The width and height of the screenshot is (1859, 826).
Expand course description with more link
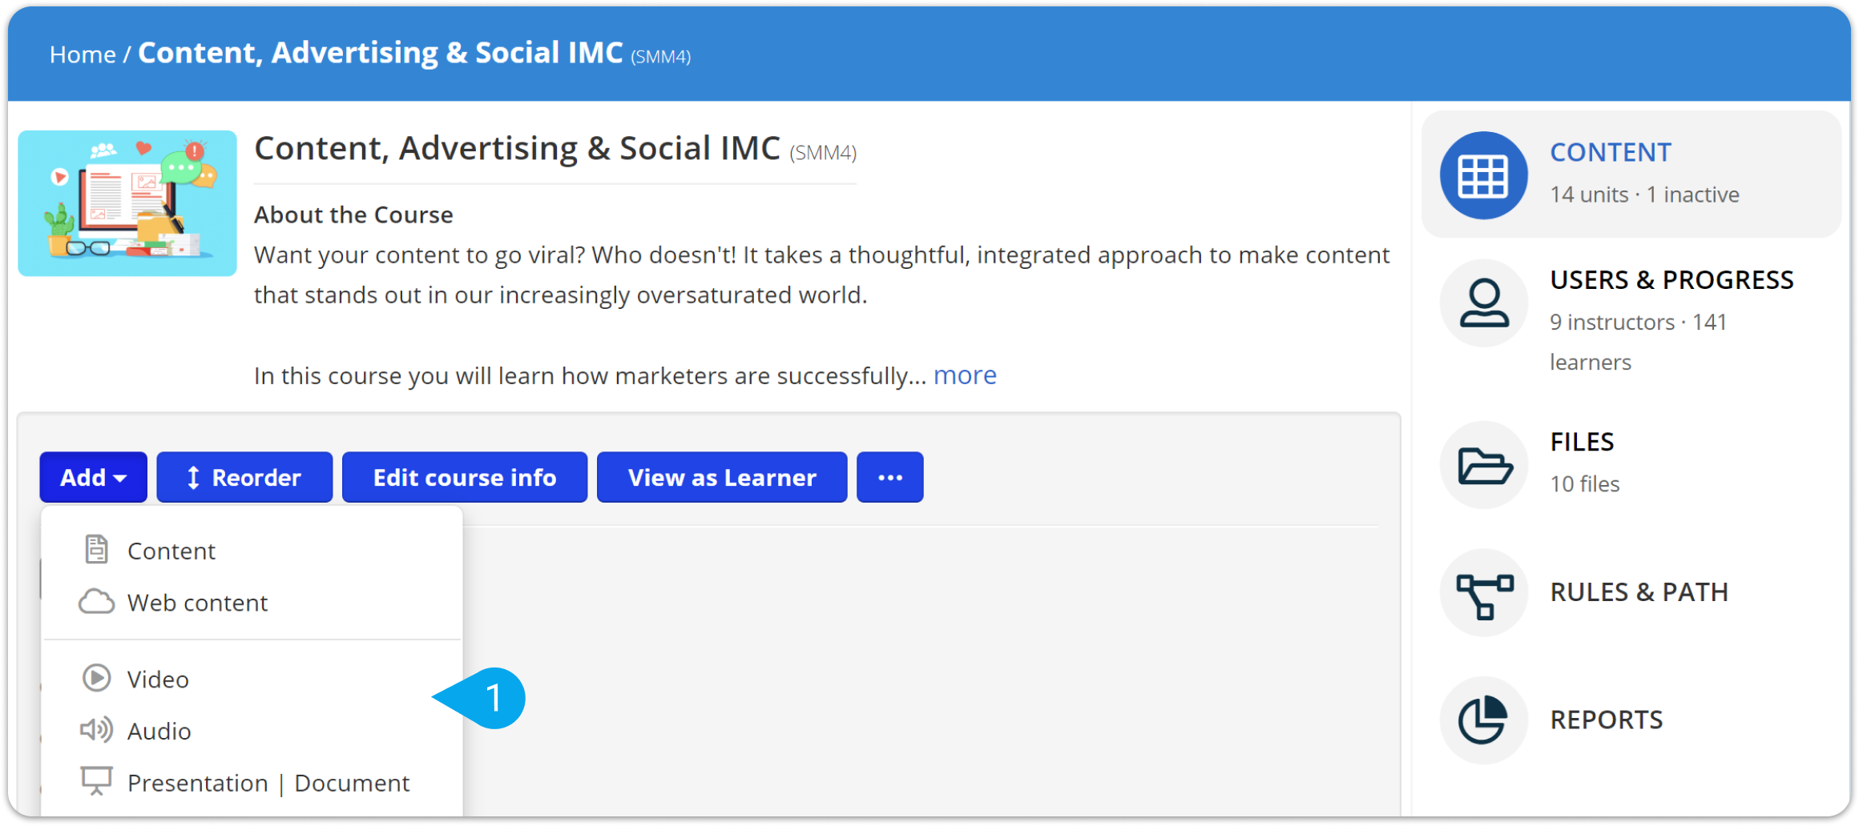tap(965, 375)
